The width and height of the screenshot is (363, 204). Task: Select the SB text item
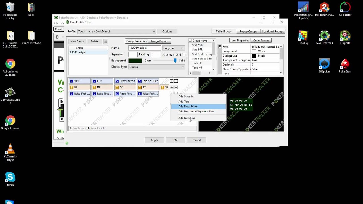point(164,87)
